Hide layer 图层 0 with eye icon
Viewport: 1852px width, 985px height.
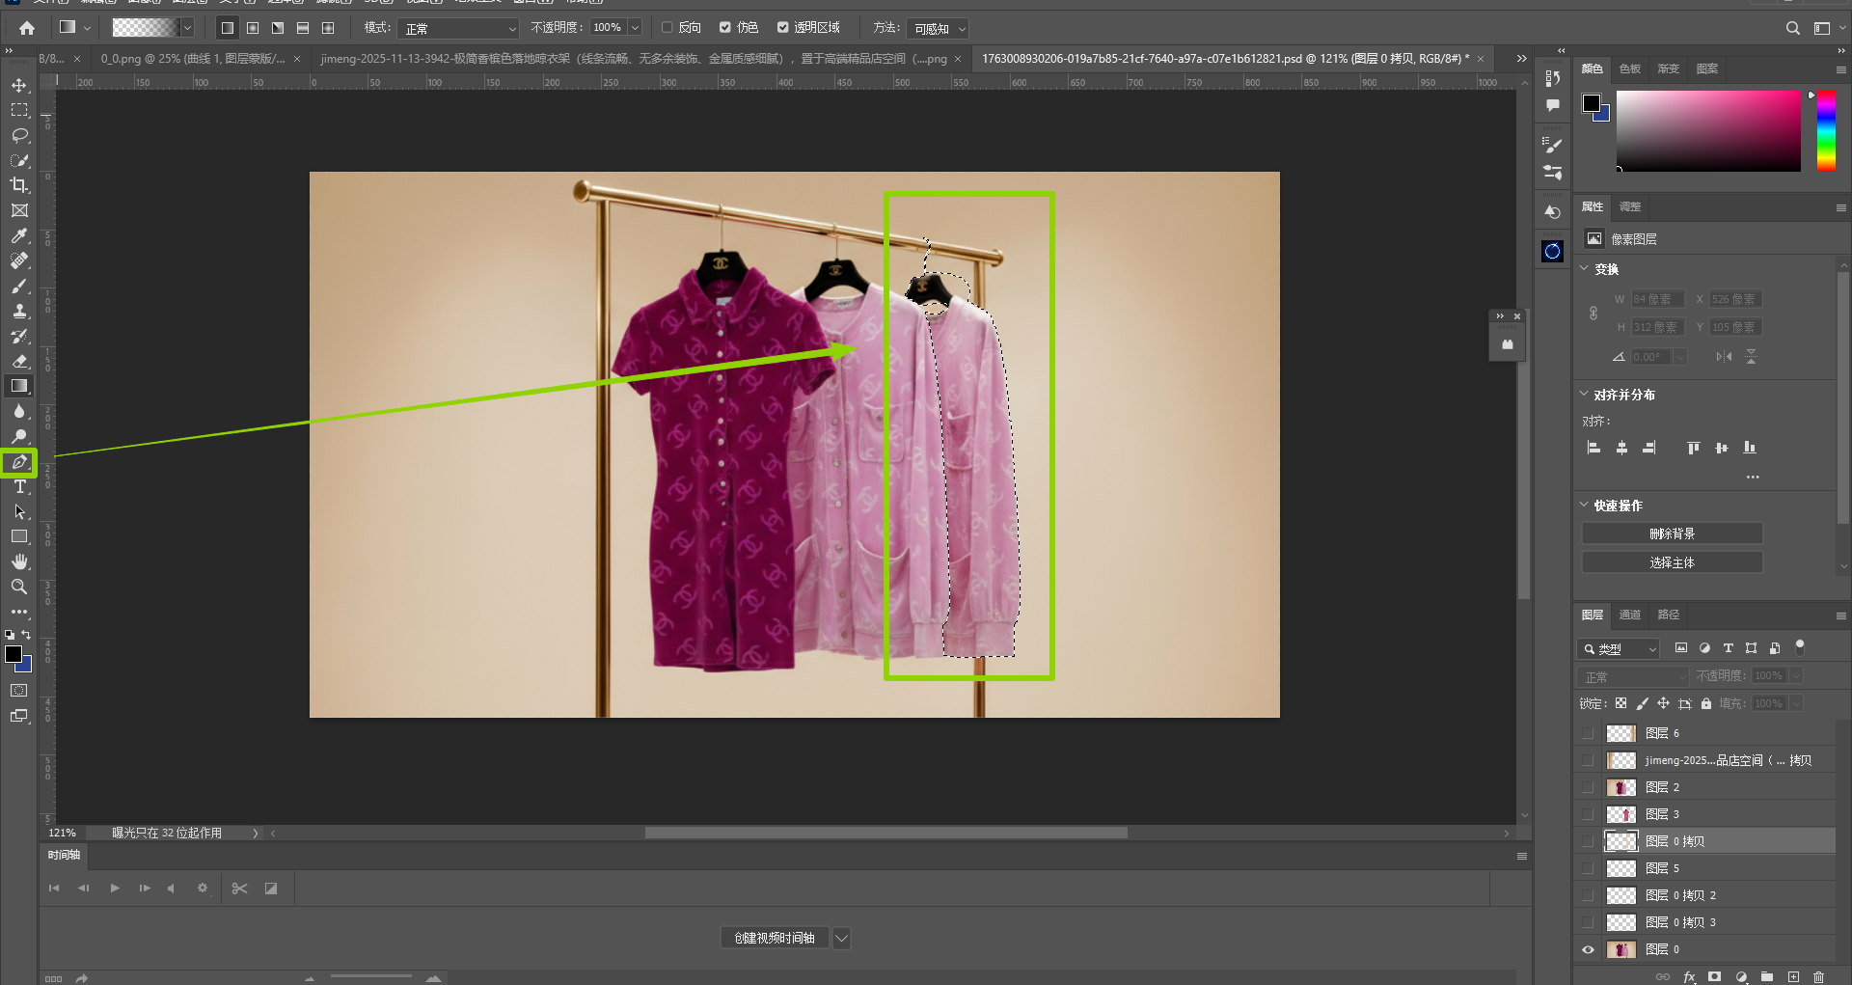tap(1588, 949)
